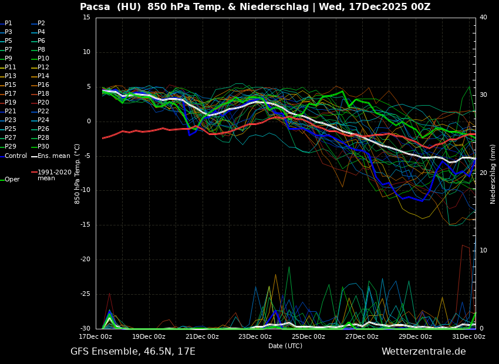Screen dimensions: 499x364
Task: Click the Date (UTC) axis title
Action: coord(285,346)
